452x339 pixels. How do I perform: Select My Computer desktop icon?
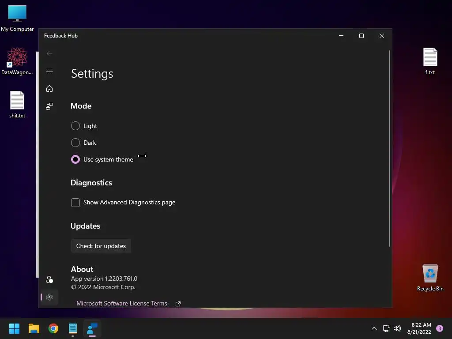tap(17, 18)
